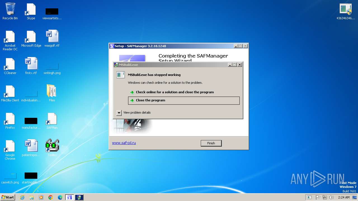Open the volume speaker tray icon
This screenshot has height=201, width=358.
pos(331,197)
